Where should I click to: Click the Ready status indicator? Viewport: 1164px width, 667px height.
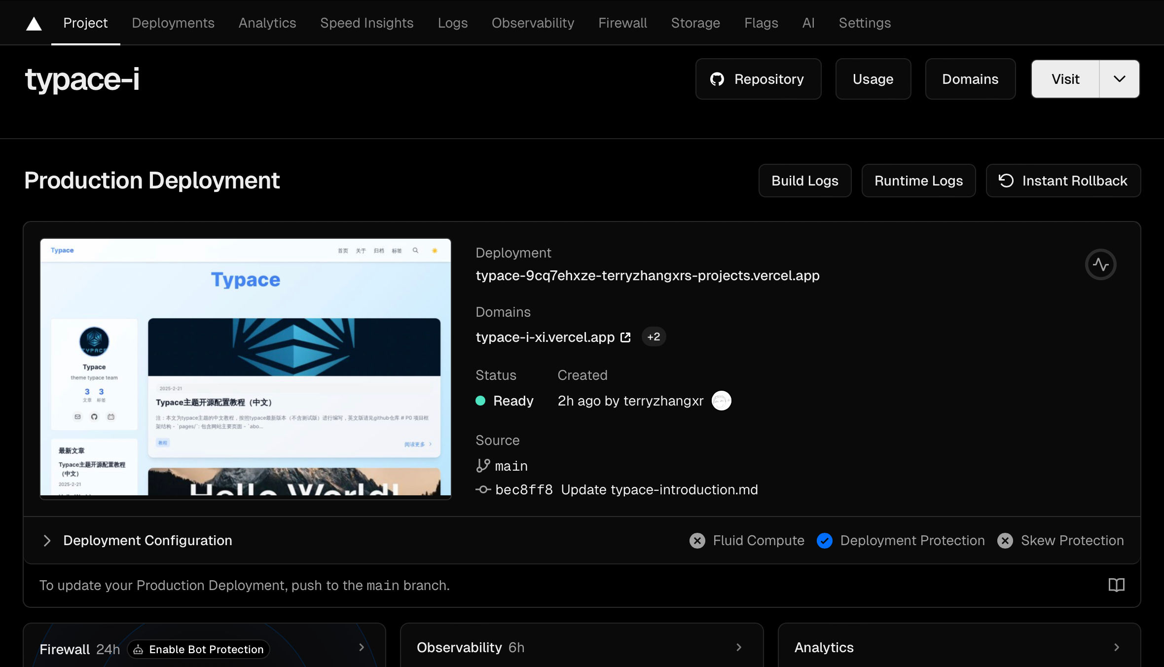point(505,401)
